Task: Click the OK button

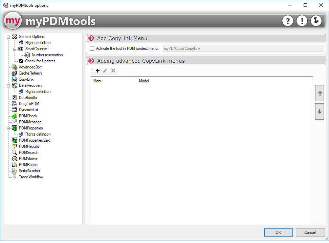Action: (278, 232)
